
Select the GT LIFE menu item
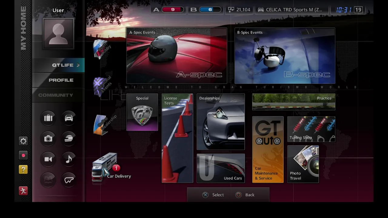pos(58,65)
